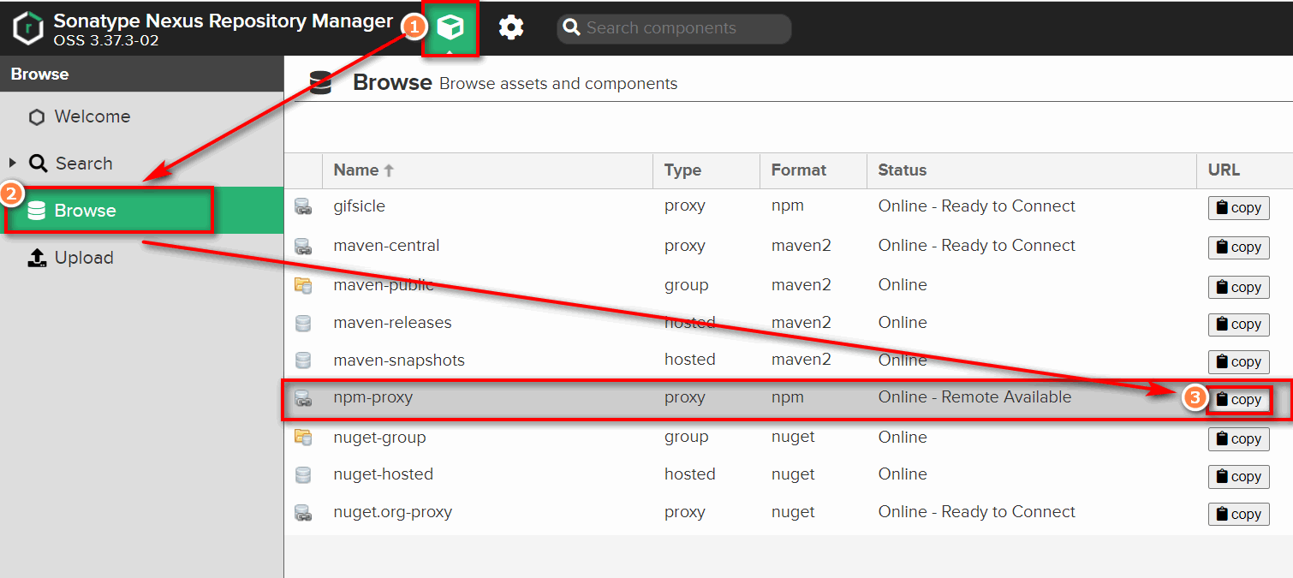1293x578 pixels.
Task: Click the magnifier icon in search box
Action: (572, 28)
